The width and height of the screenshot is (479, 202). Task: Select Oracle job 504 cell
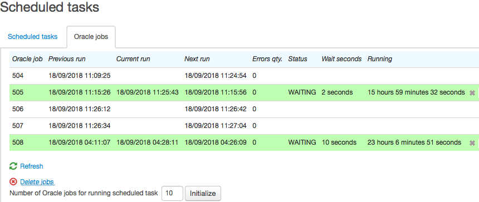[x=18, y=76]
